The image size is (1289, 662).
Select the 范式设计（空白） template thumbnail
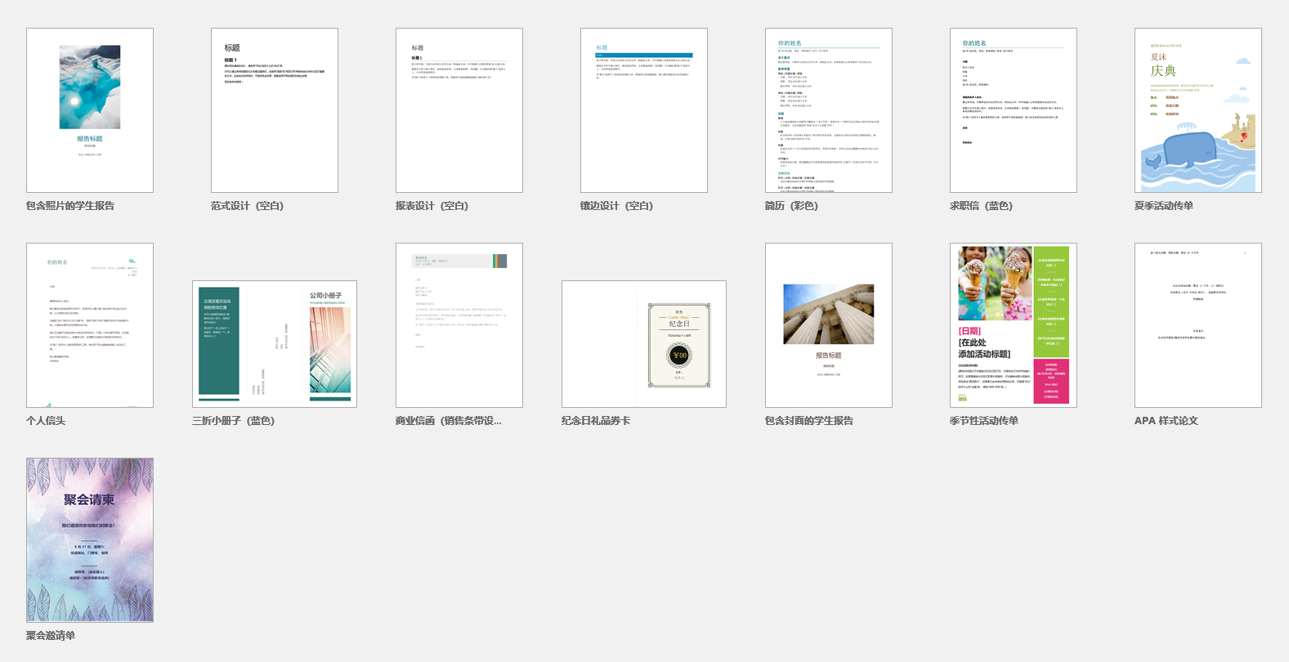pos(275,110)
